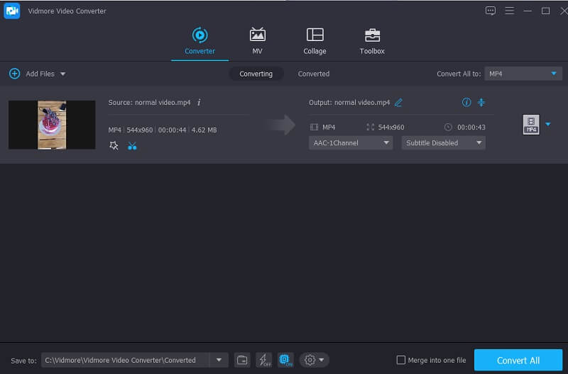Toggle the GPU hardware acceleration icon
The width and height of the screenshot is (568, 374).
pos(285,360)
